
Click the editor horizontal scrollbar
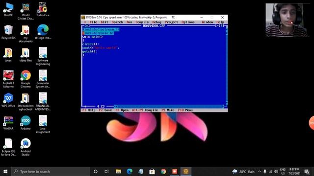(169, 107)
